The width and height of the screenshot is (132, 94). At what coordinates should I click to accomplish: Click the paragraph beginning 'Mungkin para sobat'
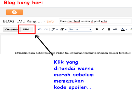click(x=73, y=53)
